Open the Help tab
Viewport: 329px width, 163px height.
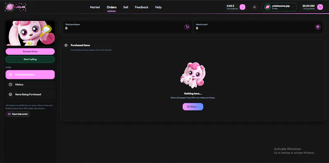tap(158, 7)
